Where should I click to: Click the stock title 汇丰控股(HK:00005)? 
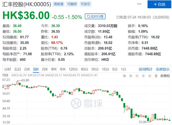(x=27, y=4)
